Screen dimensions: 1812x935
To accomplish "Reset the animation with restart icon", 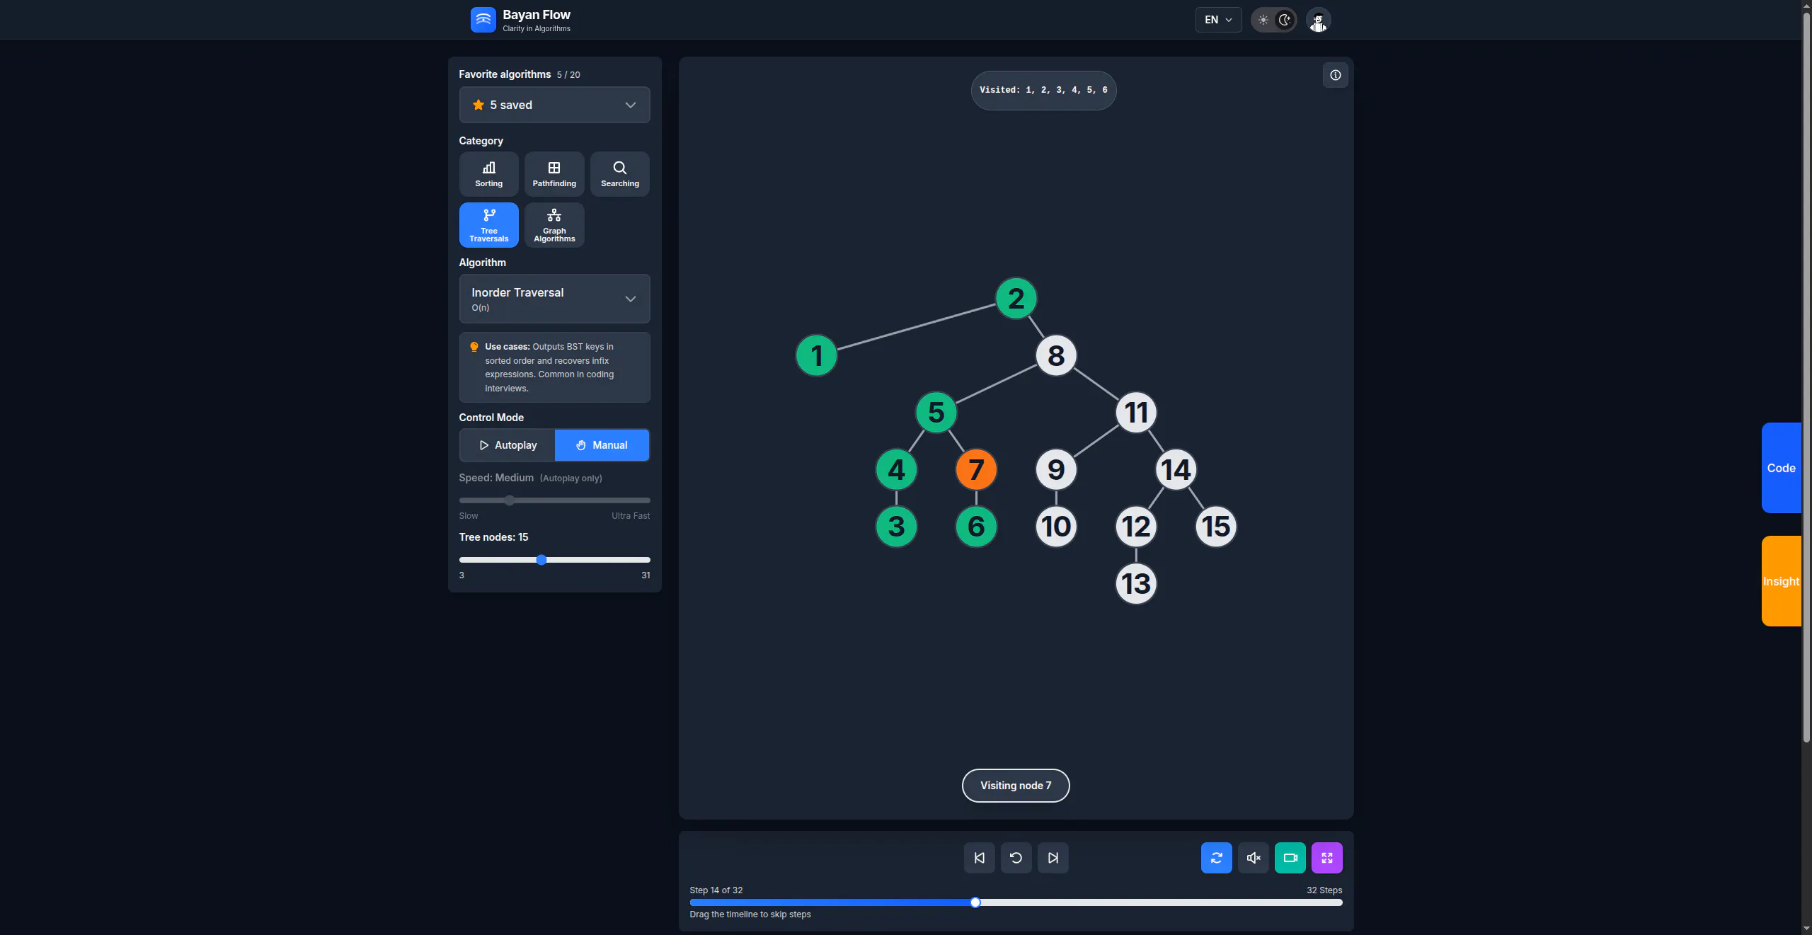I will coord(1016,858).
